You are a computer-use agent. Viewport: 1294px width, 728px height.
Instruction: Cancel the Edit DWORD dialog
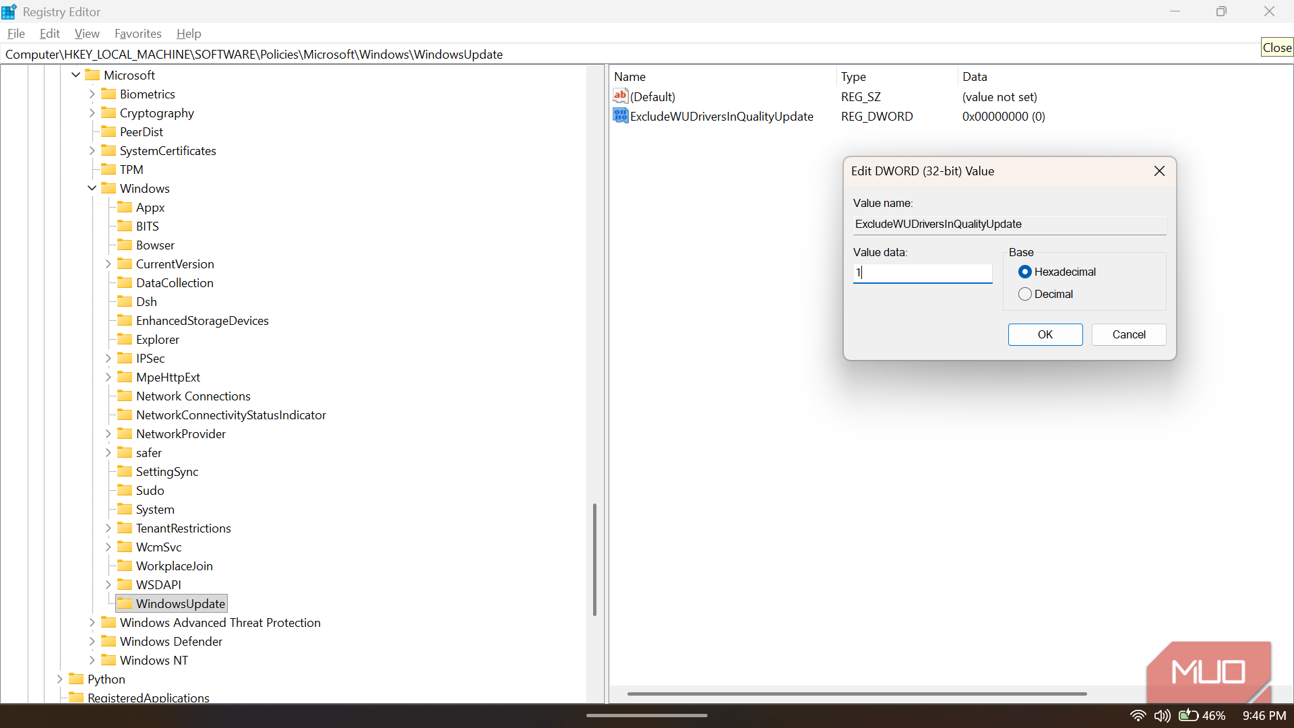point(1129,334)
